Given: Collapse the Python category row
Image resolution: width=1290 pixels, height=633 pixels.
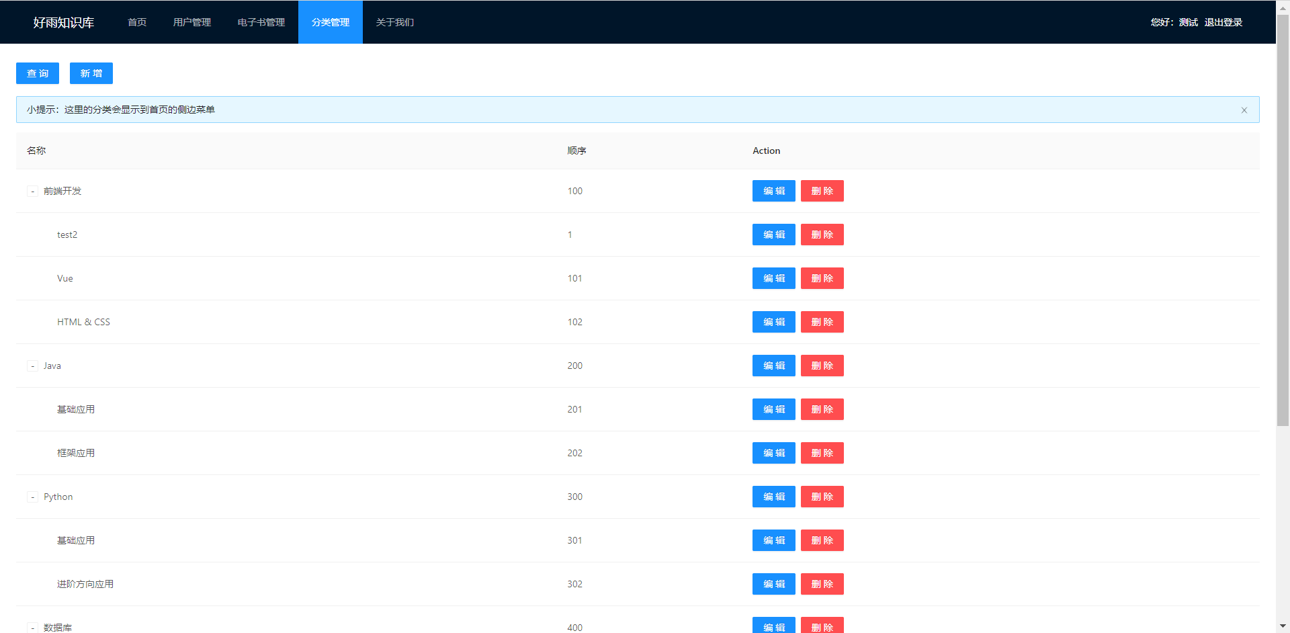Looking at the screenshot, I should click(x=32, y=497).
